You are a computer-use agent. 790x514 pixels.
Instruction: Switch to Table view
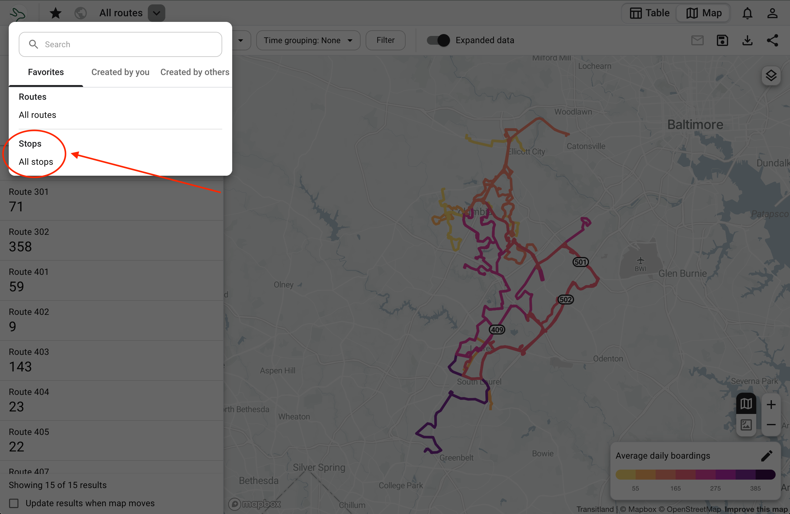pyautogui.click(x=650, y=13)
